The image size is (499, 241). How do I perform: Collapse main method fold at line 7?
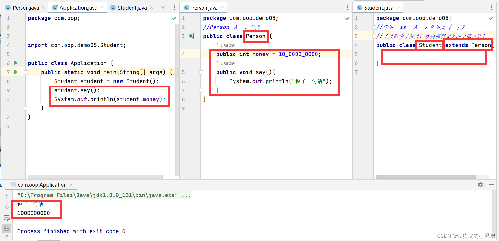(26, 72)
